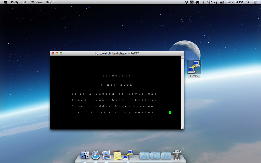Open the Bluetooth status menu
This screenshot has width=261, height=163.
[x=203, y=2]
